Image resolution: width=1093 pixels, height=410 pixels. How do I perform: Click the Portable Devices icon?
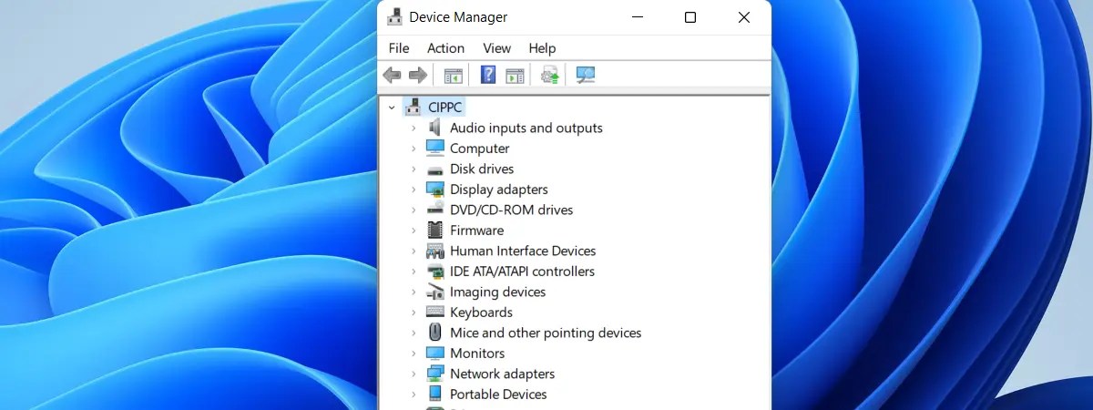[x=434, y=394]
